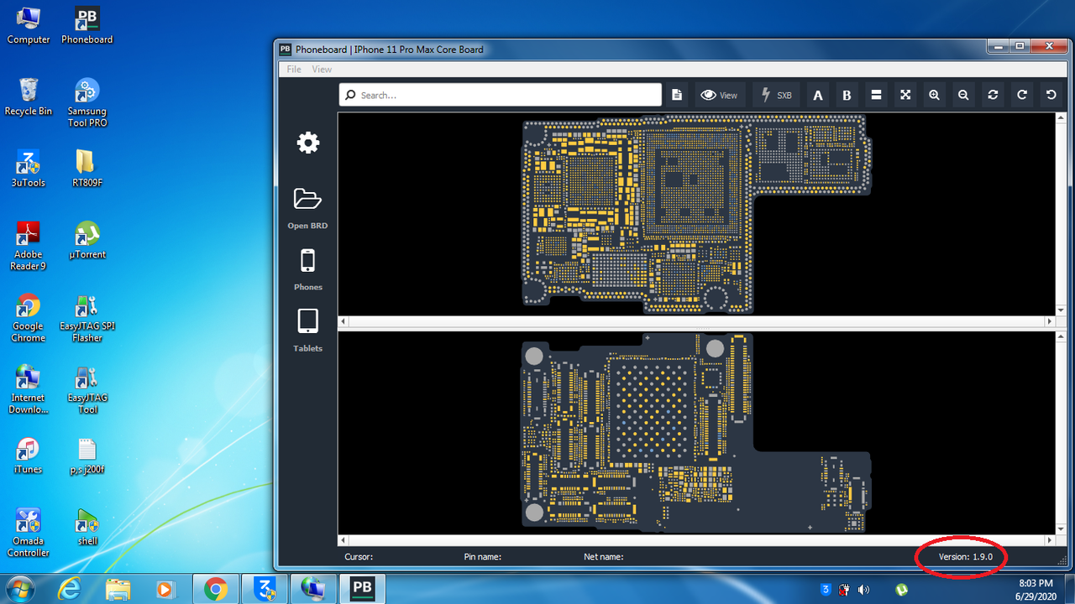Select EasyJTAG Tool desktop icon
Screen dimensions: 1075x604
pyautogui.click(x=87, y=389)
